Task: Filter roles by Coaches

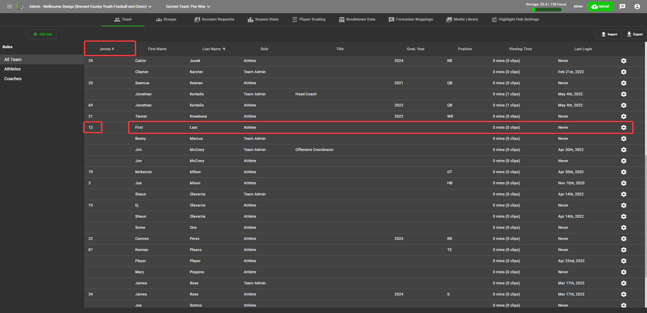Action: (13, 79)
